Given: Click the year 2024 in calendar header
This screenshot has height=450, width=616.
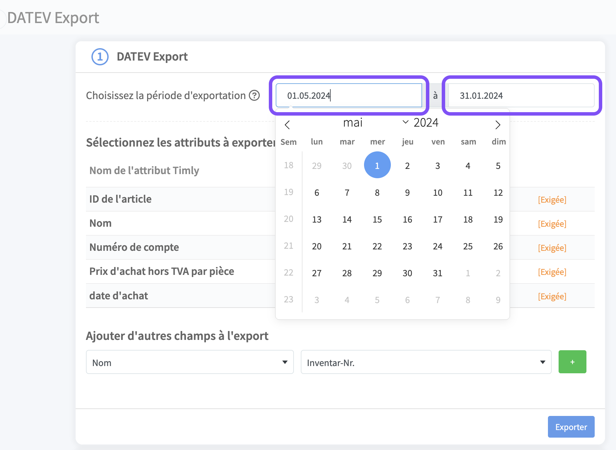Looking at the screenshot, I should [x=426, y=122].
